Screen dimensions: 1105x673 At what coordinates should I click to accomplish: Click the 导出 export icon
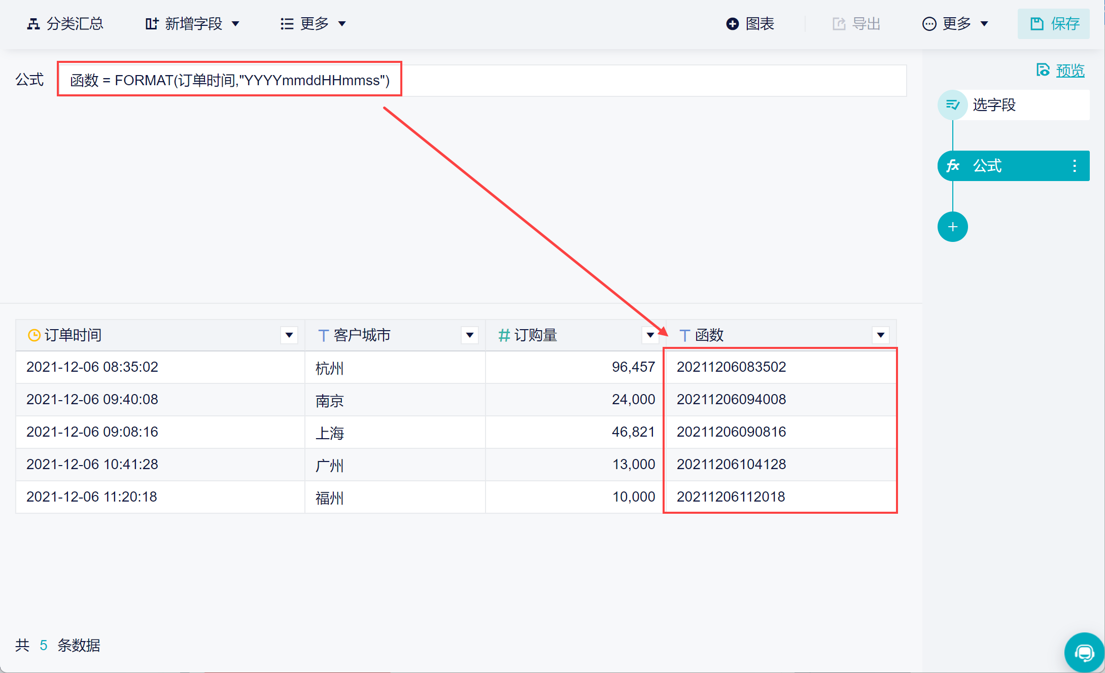pos(839,24)
